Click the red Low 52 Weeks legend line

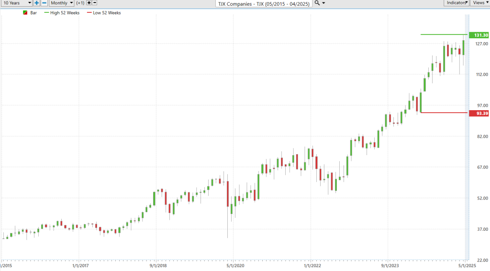click(x=89, y=13)
